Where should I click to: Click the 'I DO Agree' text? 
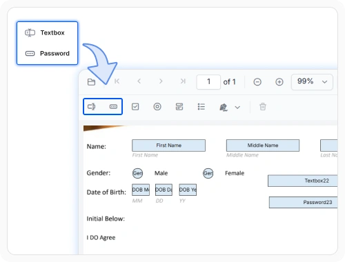pyautogui.click(x=101, y=238)
